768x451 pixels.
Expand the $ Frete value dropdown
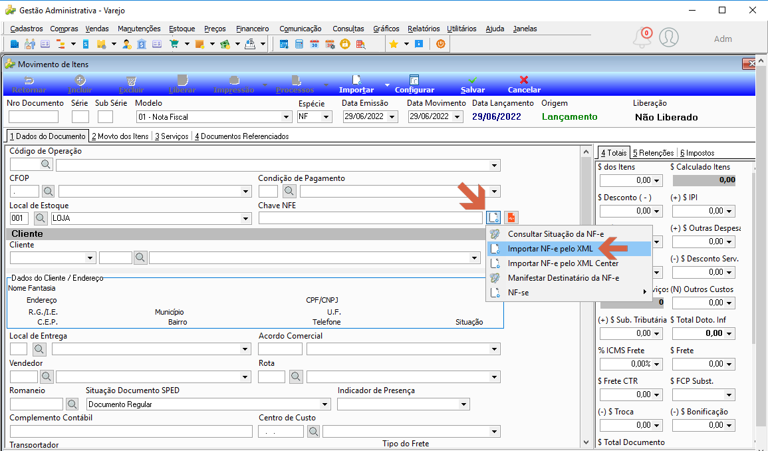pyautogui.click(x=729, y=364)
